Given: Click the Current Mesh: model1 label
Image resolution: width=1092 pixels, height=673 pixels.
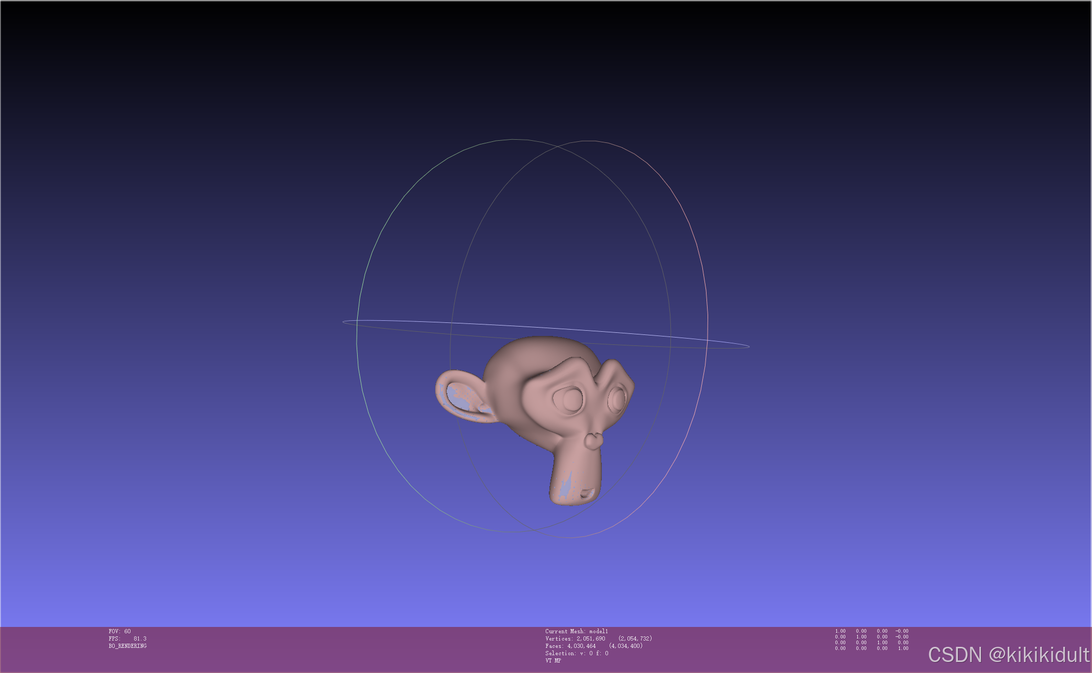Looking at the screenshot, I should pyautogui.click(x=576, y=631).
